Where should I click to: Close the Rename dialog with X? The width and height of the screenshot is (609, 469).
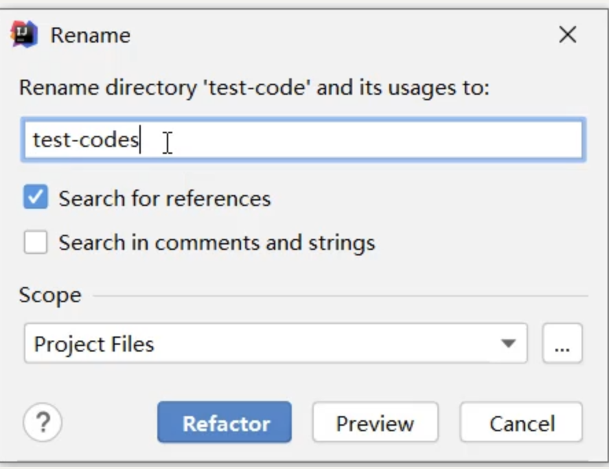coord(567,34)
